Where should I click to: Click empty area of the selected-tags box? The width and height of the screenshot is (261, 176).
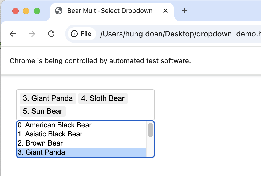(x=112, y=111)
